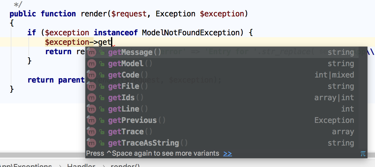
Task: Click the render() breadcrumb
Action: 125,165
